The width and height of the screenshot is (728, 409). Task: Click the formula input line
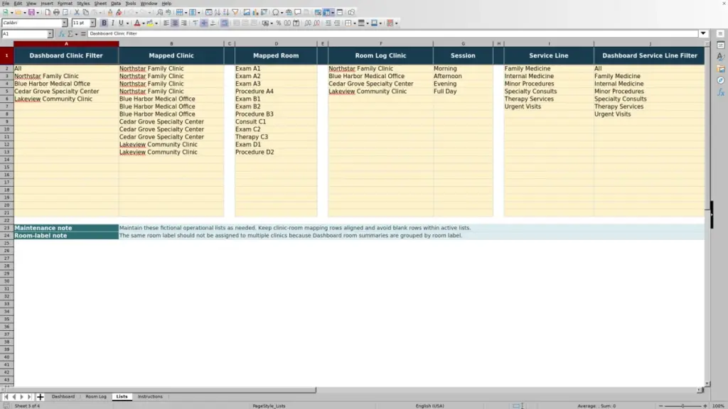[392, 34]
